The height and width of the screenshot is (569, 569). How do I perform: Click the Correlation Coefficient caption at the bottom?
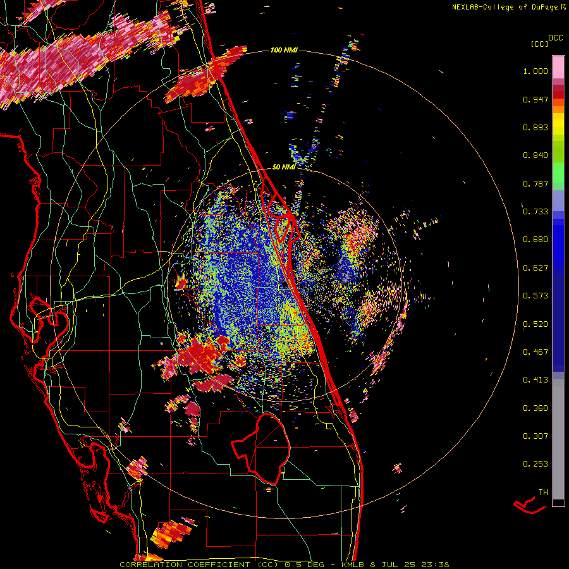click(284, 565)
